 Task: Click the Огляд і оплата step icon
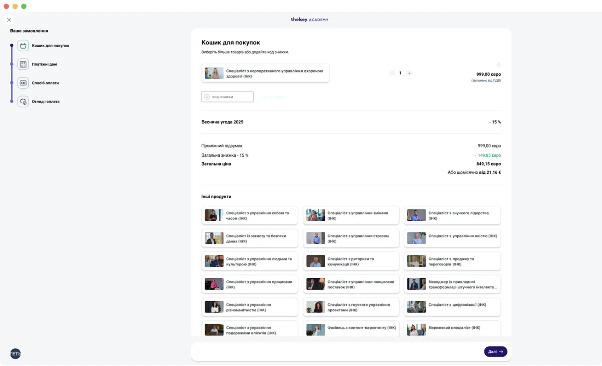23,101
